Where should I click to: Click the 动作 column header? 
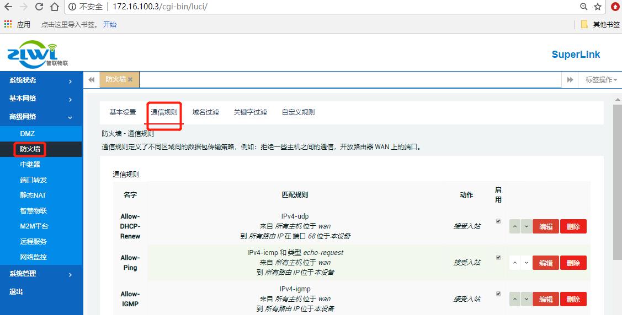(466, 195)
